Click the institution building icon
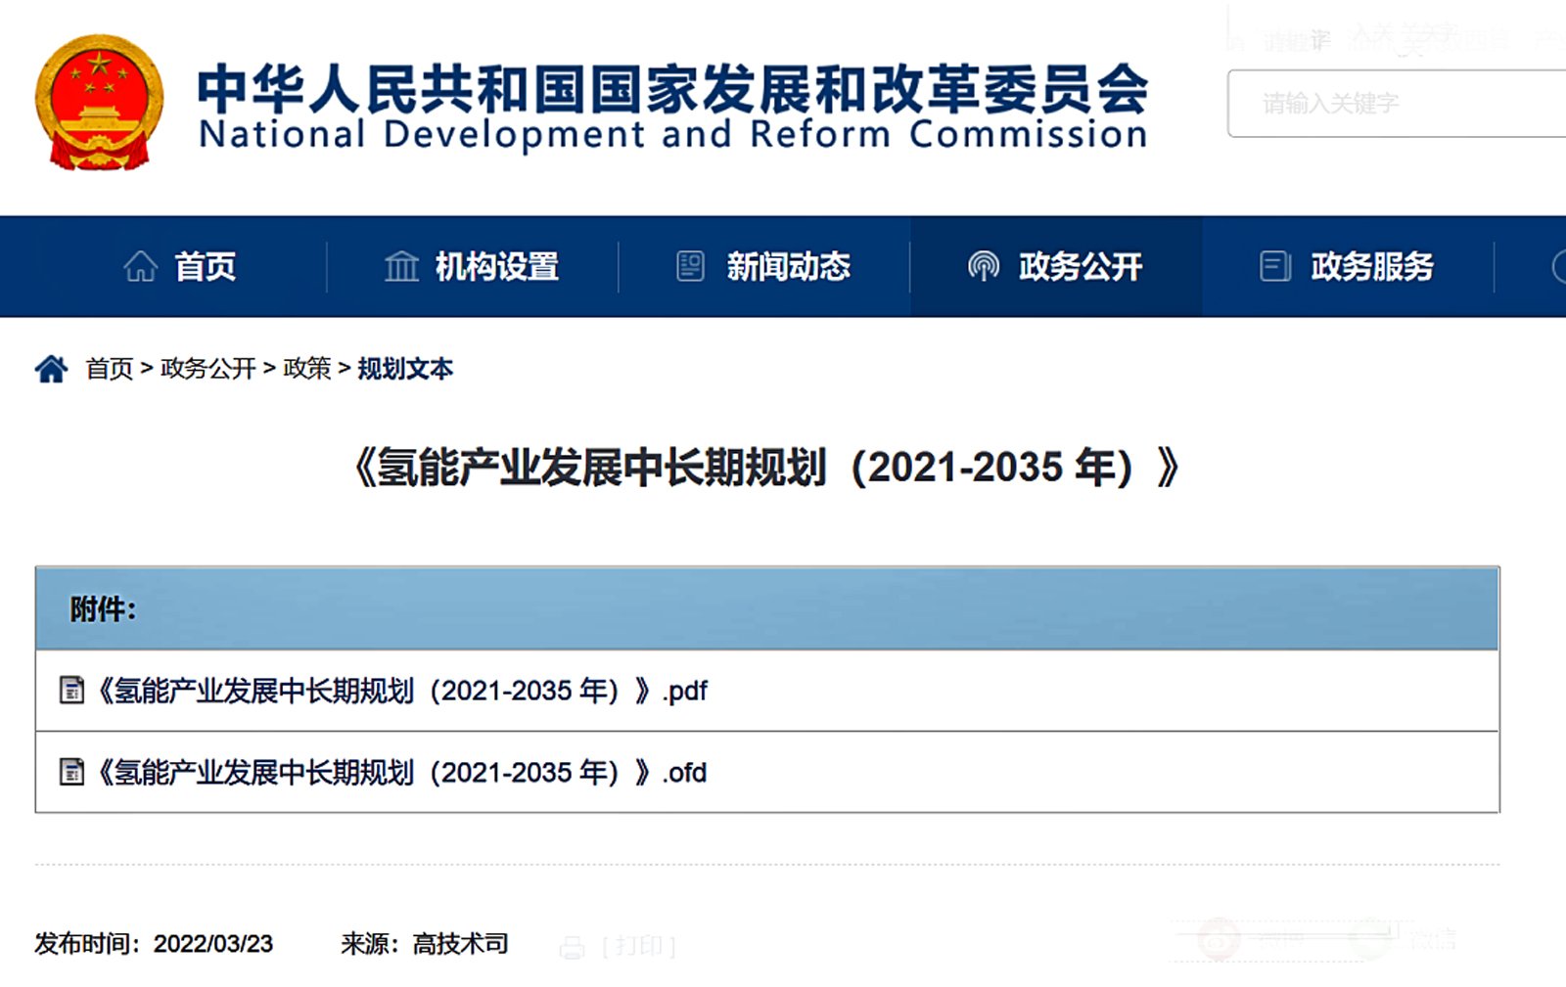 click(x=401, y=266)
